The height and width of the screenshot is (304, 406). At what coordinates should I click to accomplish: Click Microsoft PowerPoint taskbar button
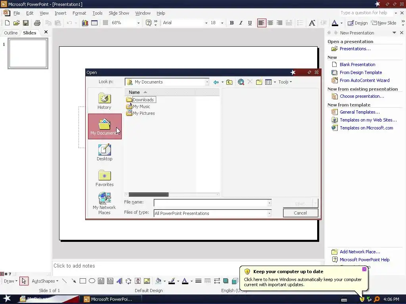click(x=111, y=299)
